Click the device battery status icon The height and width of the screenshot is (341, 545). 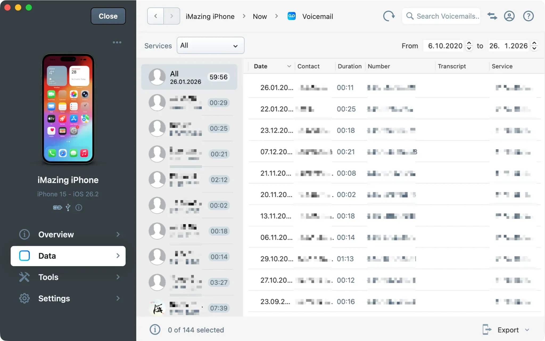click(57, 207)
